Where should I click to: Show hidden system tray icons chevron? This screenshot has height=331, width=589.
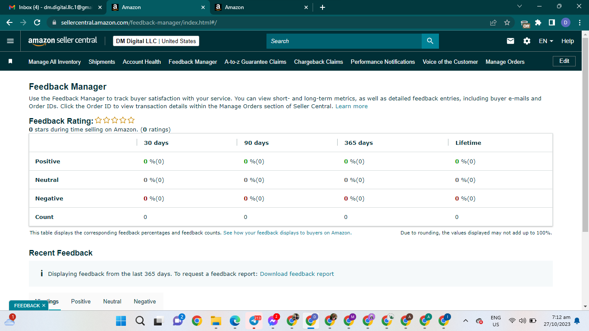point(466,321)
